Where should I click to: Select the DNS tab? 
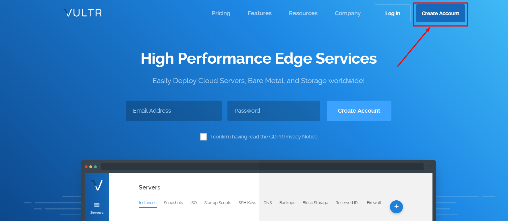268,203
